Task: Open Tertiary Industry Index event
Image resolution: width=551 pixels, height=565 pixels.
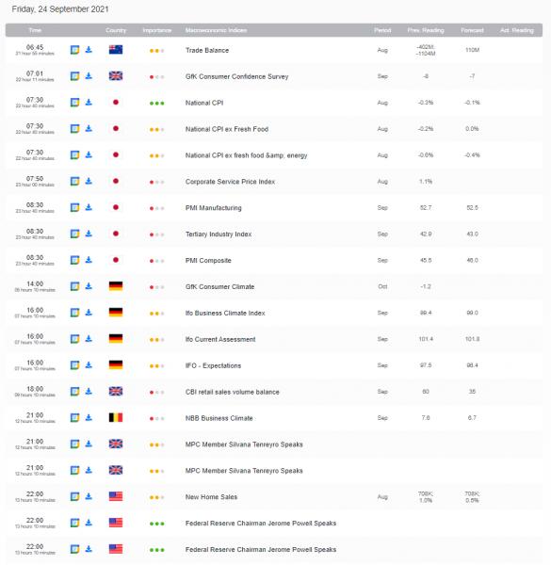Action: pyautogui.click(x=219, y=234)
